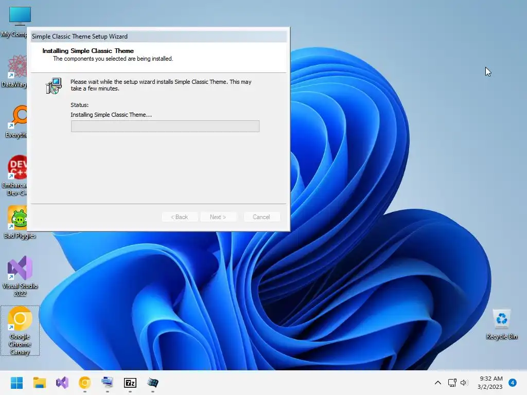This screenshot has width=527, height=395.
Task: Click the disabled Next button
Action: pos(218,217)
